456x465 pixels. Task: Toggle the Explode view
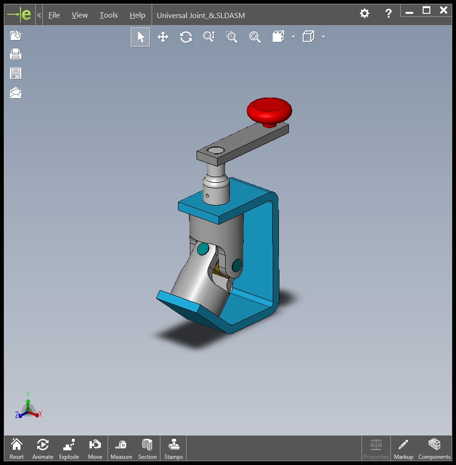[69, 449]
